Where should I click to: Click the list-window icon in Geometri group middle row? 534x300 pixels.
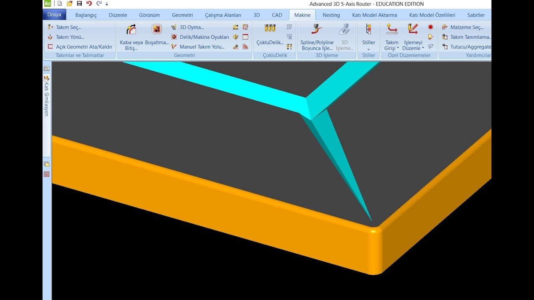click(245, 37)
